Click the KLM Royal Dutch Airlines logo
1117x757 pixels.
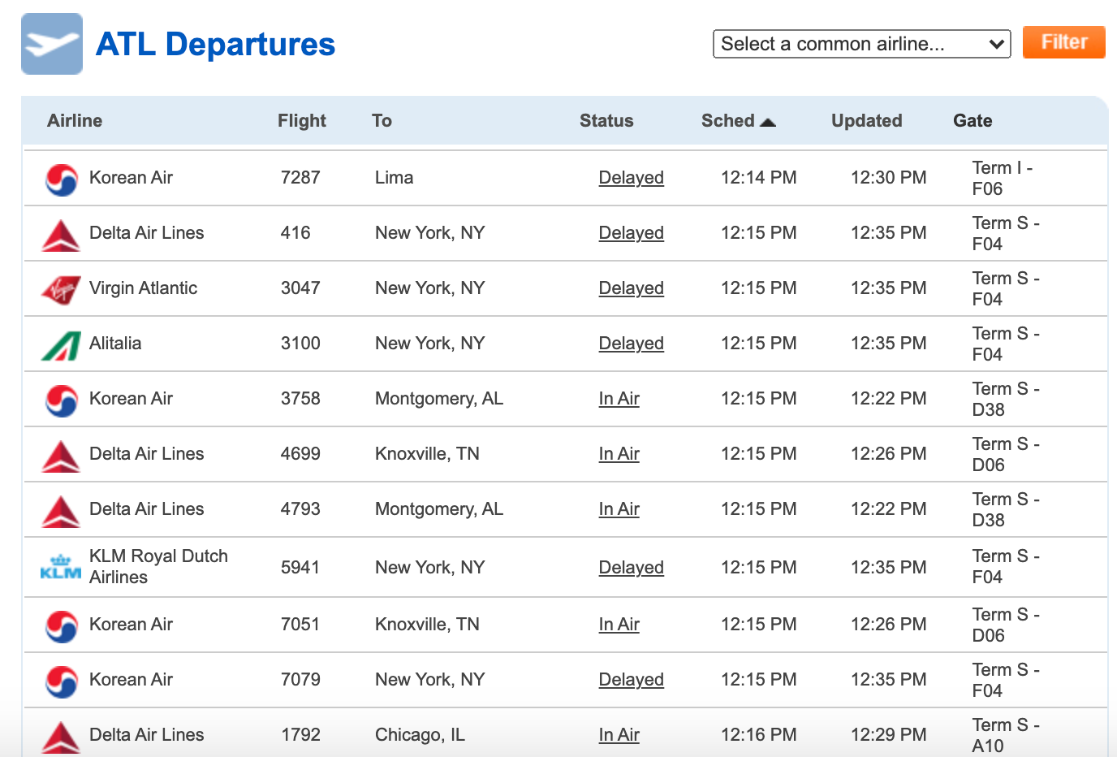61,567
